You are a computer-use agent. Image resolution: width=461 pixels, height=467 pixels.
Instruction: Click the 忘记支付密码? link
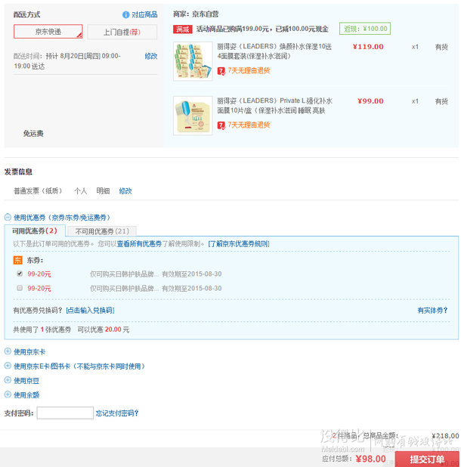(x=117, y=413)
